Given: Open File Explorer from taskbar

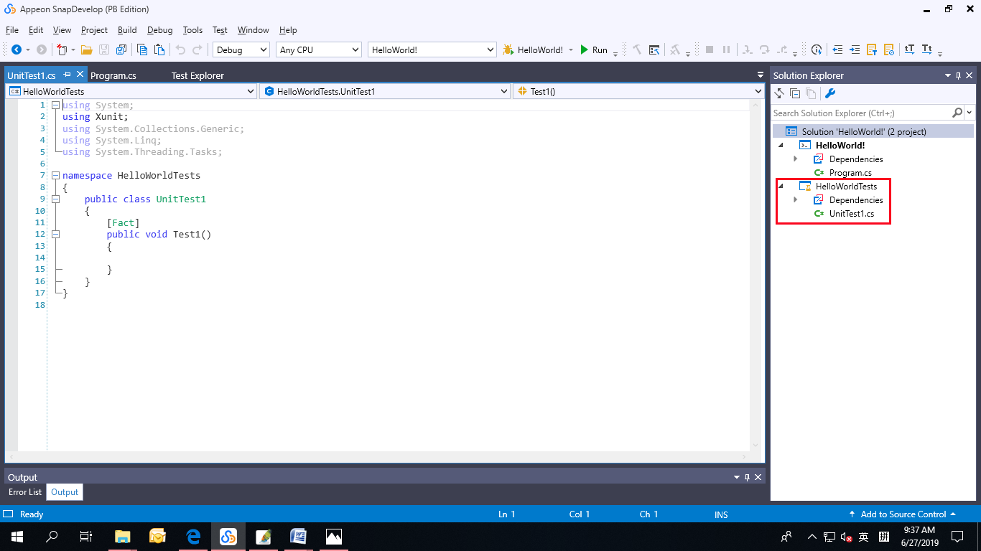Looking at the screenshot, I should pyautogui.click(x=123, y=536).
